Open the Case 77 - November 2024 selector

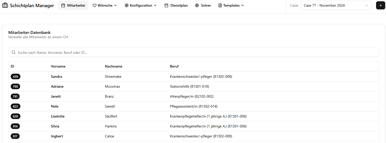click(x=336, y=5)
